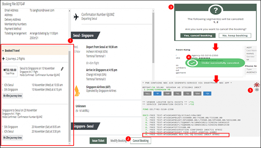Click Booking File 0DTG4F title
261x148 pixels.
point(13,4)
